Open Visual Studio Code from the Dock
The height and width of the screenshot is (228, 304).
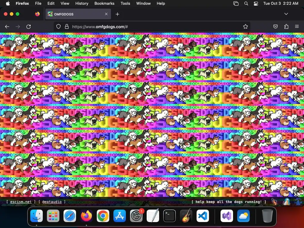[x=202, y=216]
